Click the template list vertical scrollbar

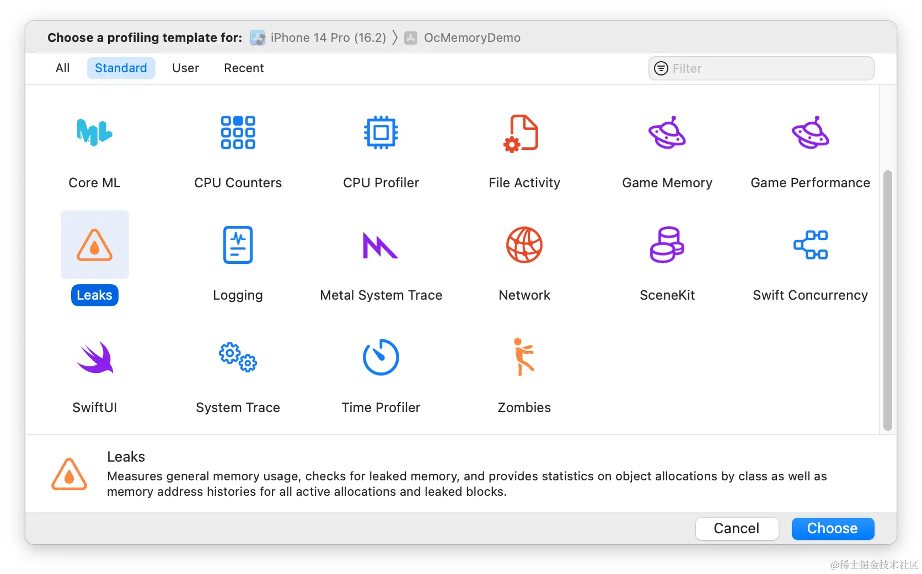click(887, 300)
